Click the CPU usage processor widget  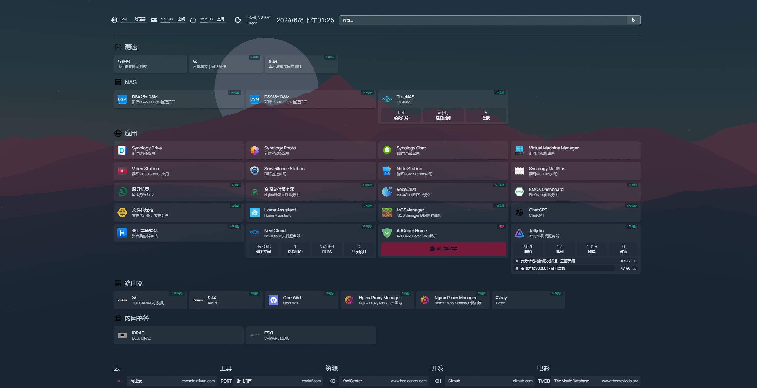point(129,20)
